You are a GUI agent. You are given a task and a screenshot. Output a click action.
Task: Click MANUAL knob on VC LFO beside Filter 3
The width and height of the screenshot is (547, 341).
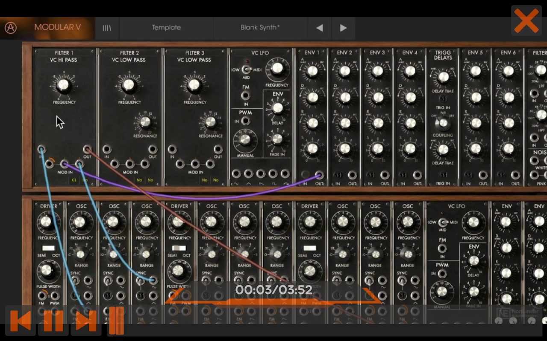(x=245, y=139)
